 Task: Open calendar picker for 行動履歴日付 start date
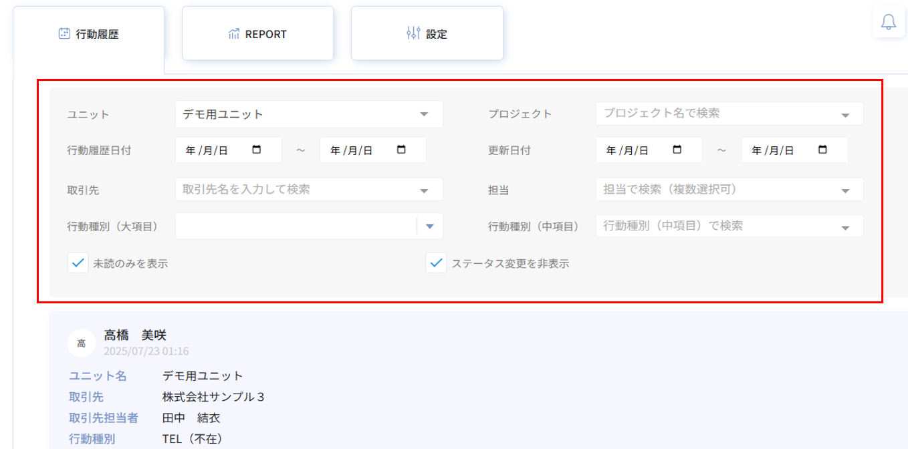(x=257, y=150)
